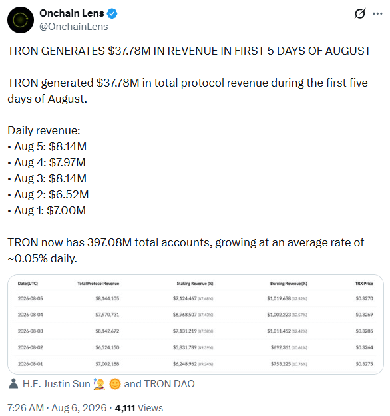This screenshot has height=416, width=390.
Task: Open the @OnchainLens handle link
Action: [73, 27]
